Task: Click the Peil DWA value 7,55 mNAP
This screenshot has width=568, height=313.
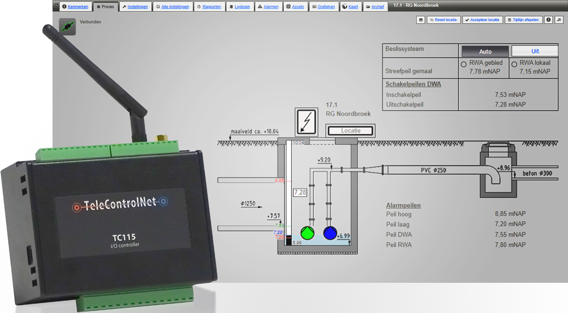Action: coord(510,234)
